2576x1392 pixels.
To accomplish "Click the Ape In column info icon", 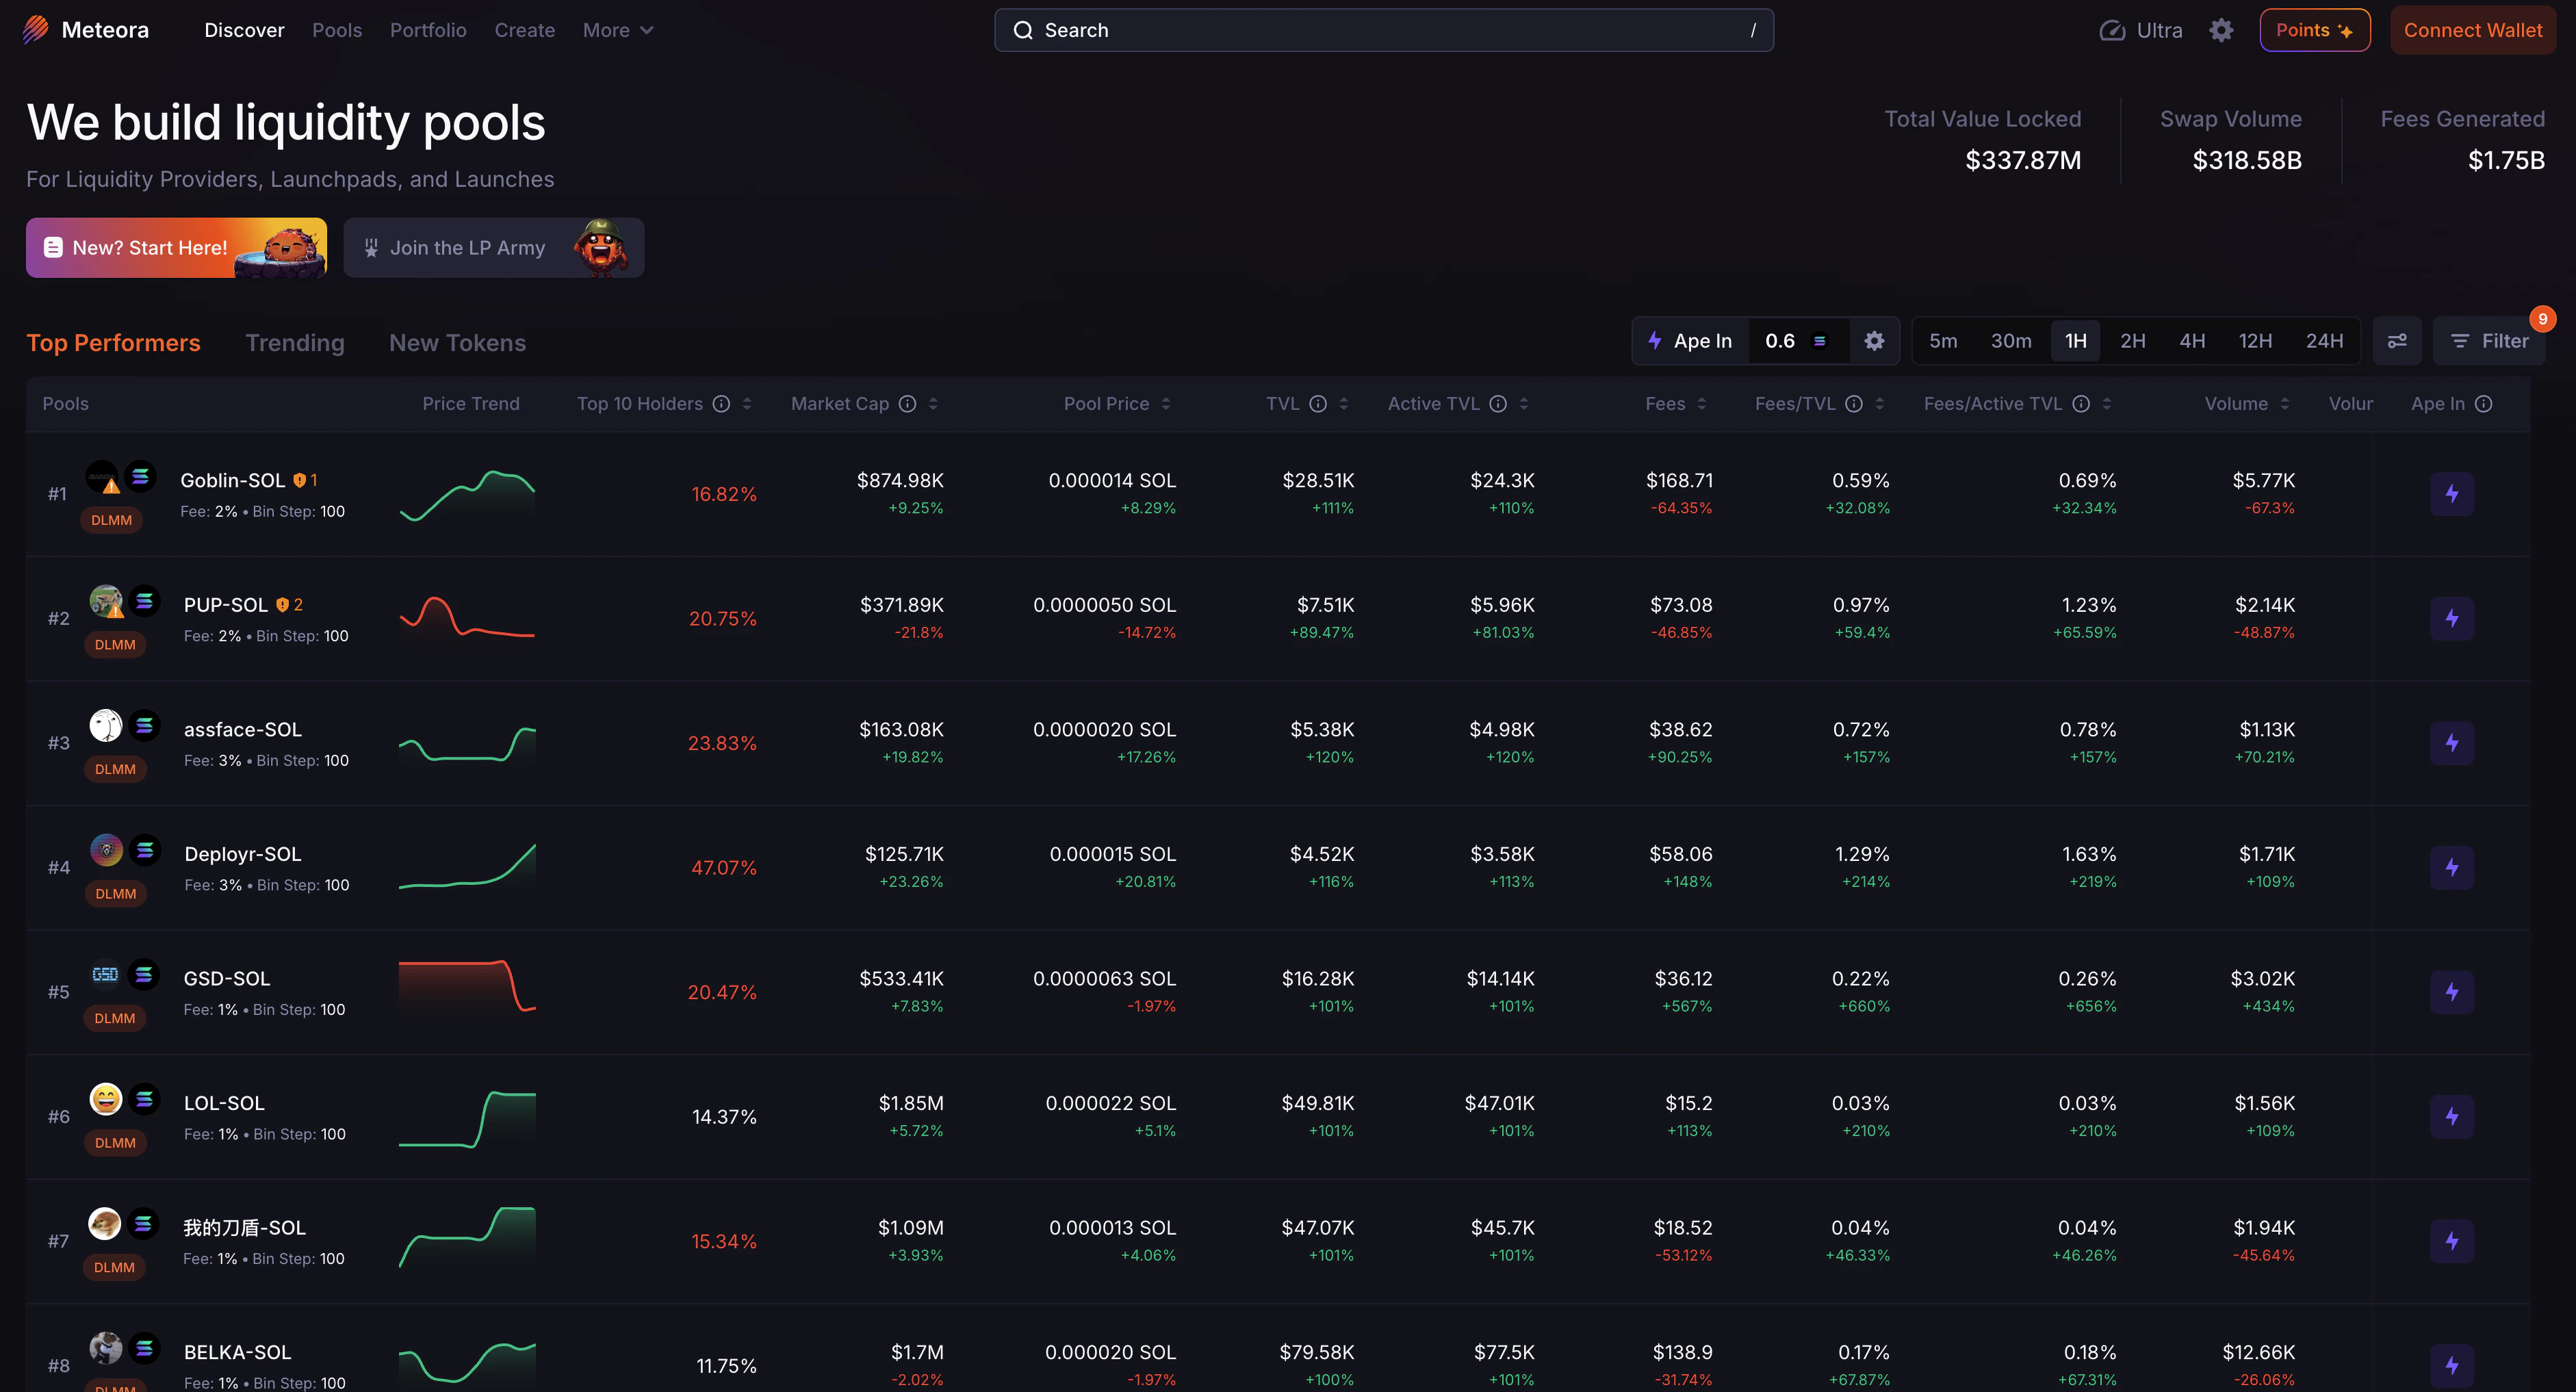I will pyautogui.click(x=2484, y=404).
